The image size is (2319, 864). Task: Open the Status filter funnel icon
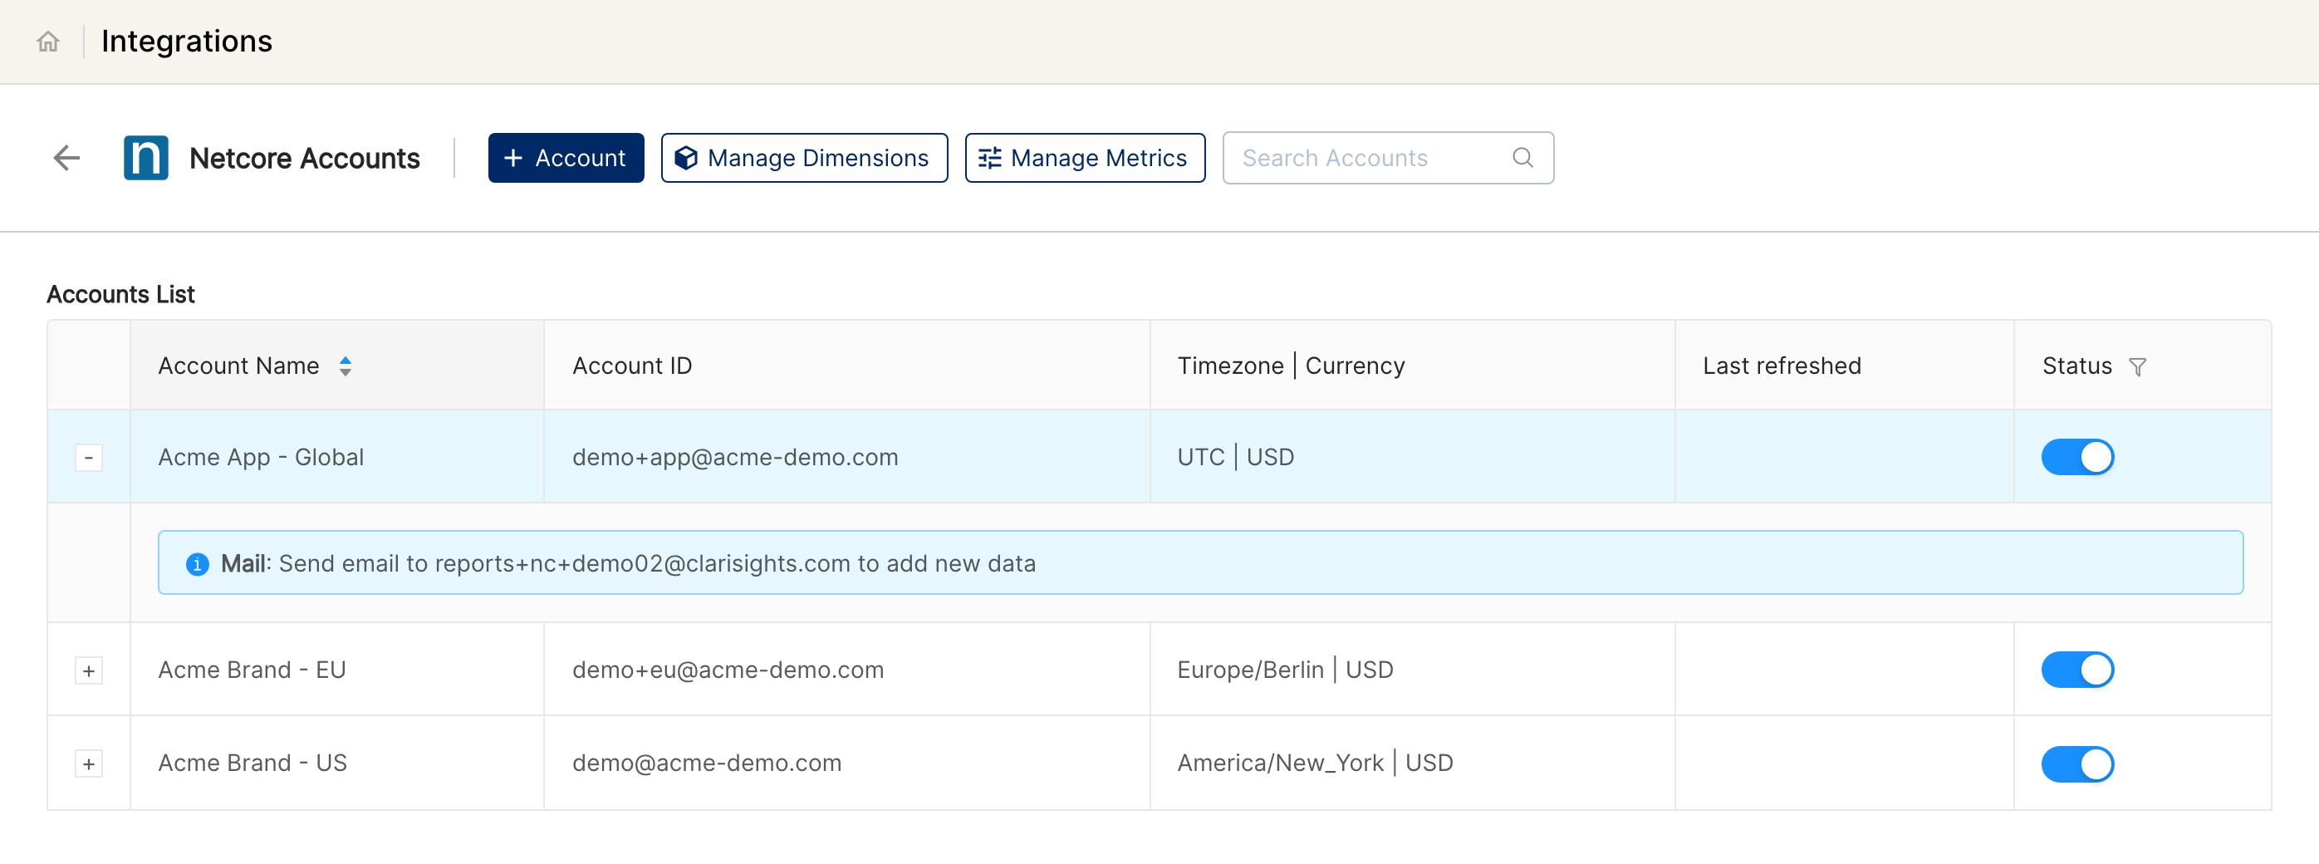(2137, 367)
